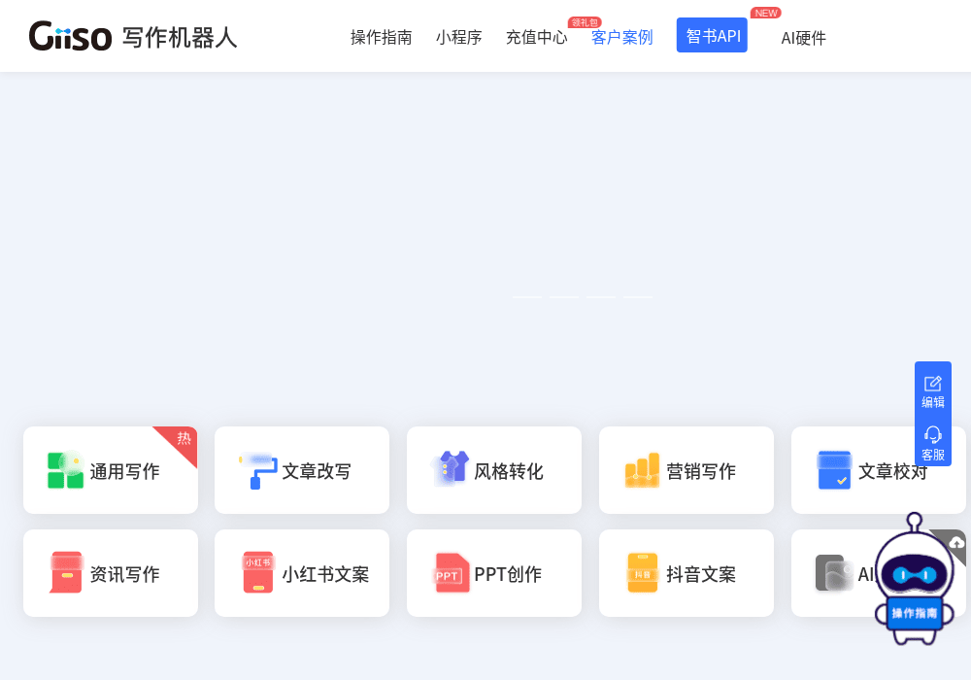The image size is (971, 680).
Task: Select the fourth banner carousel indicator
Action: [638, 297]
